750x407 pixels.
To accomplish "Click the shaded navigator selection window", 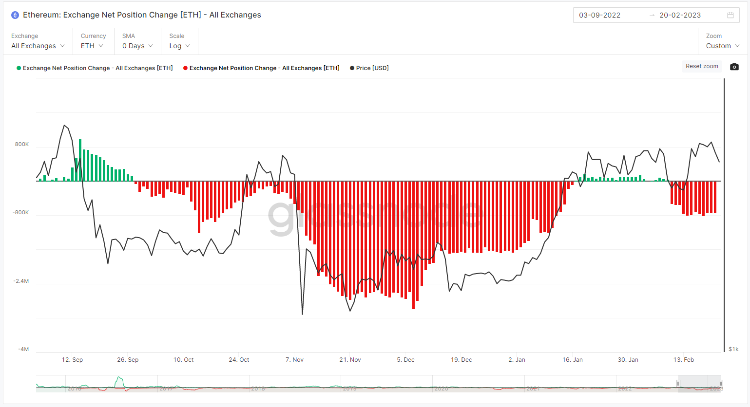I will tap(699, 384).
